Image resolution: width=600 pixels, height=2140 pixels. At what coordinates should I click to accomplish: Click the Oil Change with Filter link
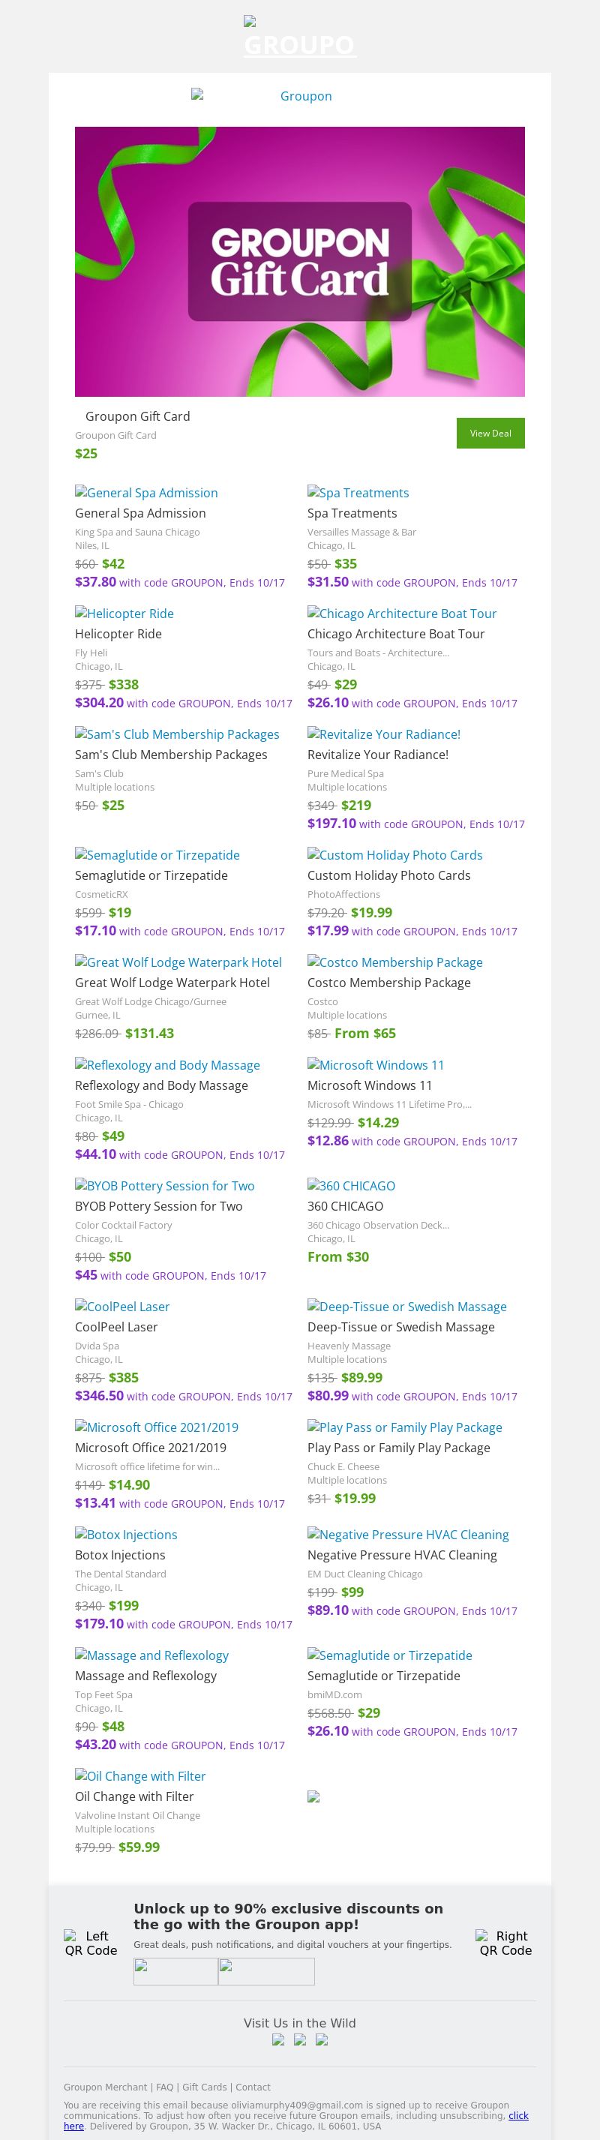(x=140, y=1775)
